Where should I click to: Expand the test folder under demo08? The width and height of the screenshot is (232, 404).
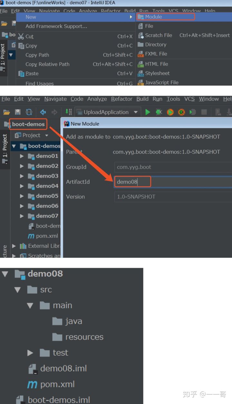tap(30, 353)
